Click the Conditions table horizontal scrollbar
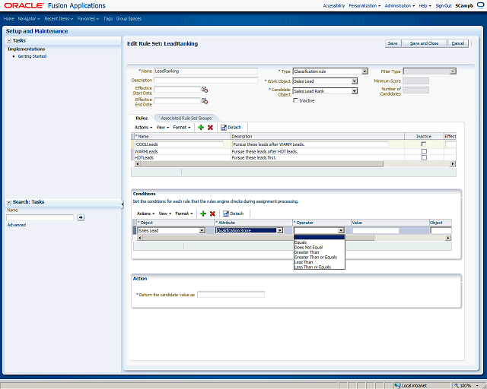This screenshot has height=389, width=487. [258, 238]
